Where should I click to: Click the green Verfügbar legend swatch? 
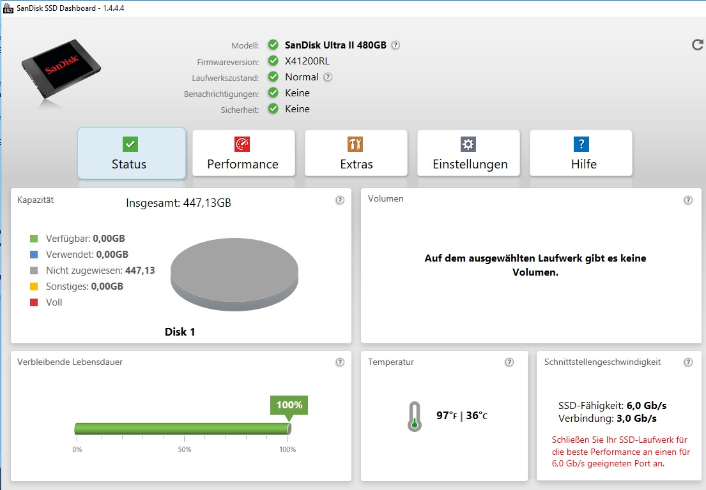(x=34, y=239)
